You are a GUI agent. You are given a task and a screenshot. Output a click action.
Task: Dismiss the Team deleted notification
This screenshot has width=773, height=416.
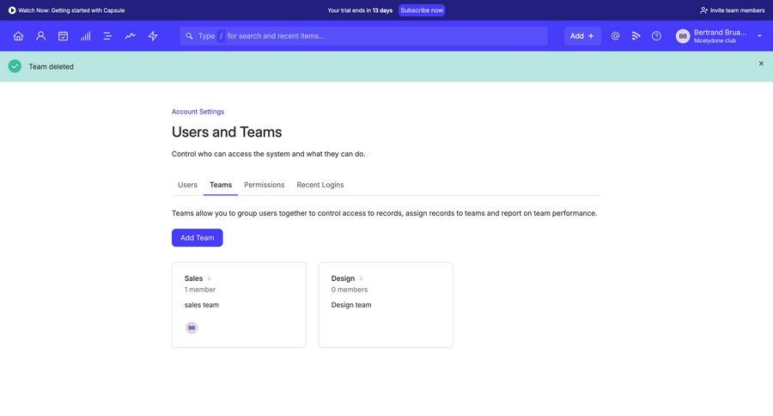[x=761, y=64]
